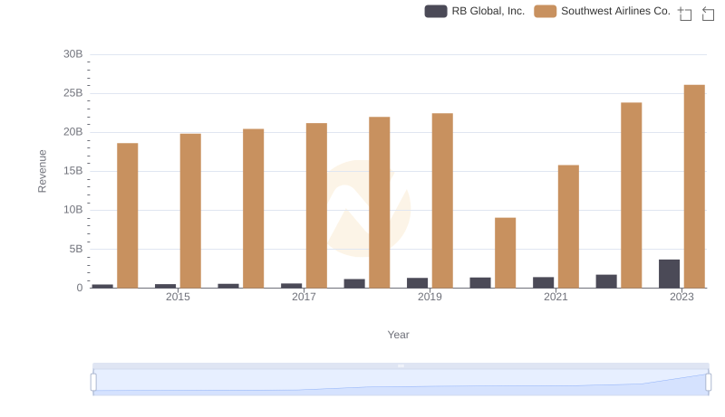Toggle RB Global, Inc. legend series
Viewport: 725px width, 417px height.
[474, 11]
